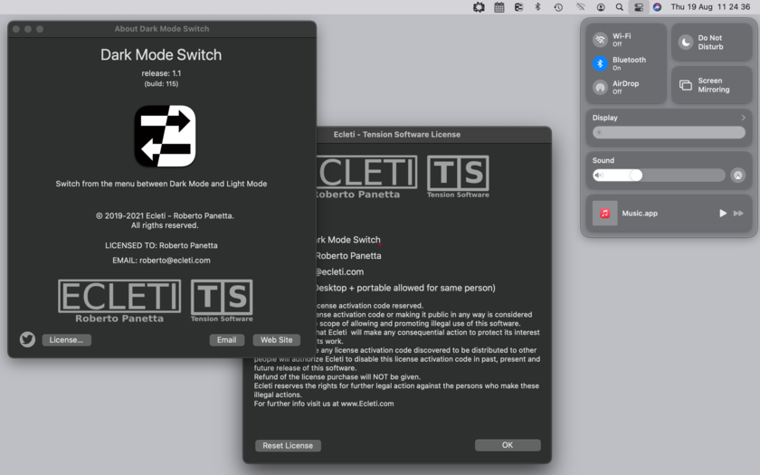This screenshot has width=760, height=475.
Task: Open the user account menu bar icon
Action: tap(601, 7)
